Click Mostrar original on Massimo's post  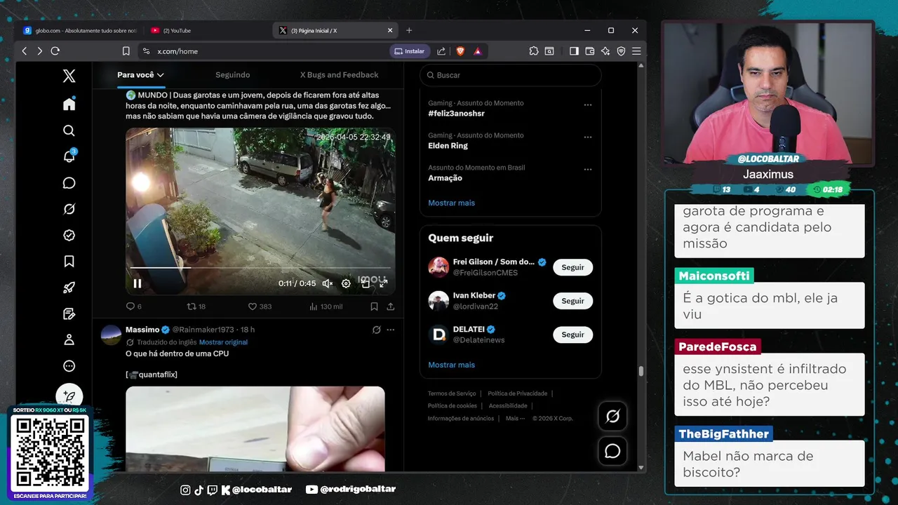click(223, 342)
